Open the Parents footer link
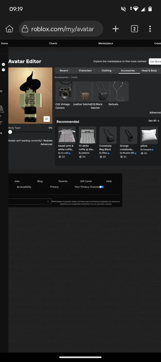 point(63,181)
